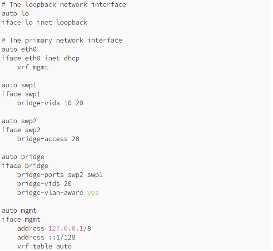
Task: Click the 'bridge-ports swp2 swp1' line
Action: (x=60, y=175)
